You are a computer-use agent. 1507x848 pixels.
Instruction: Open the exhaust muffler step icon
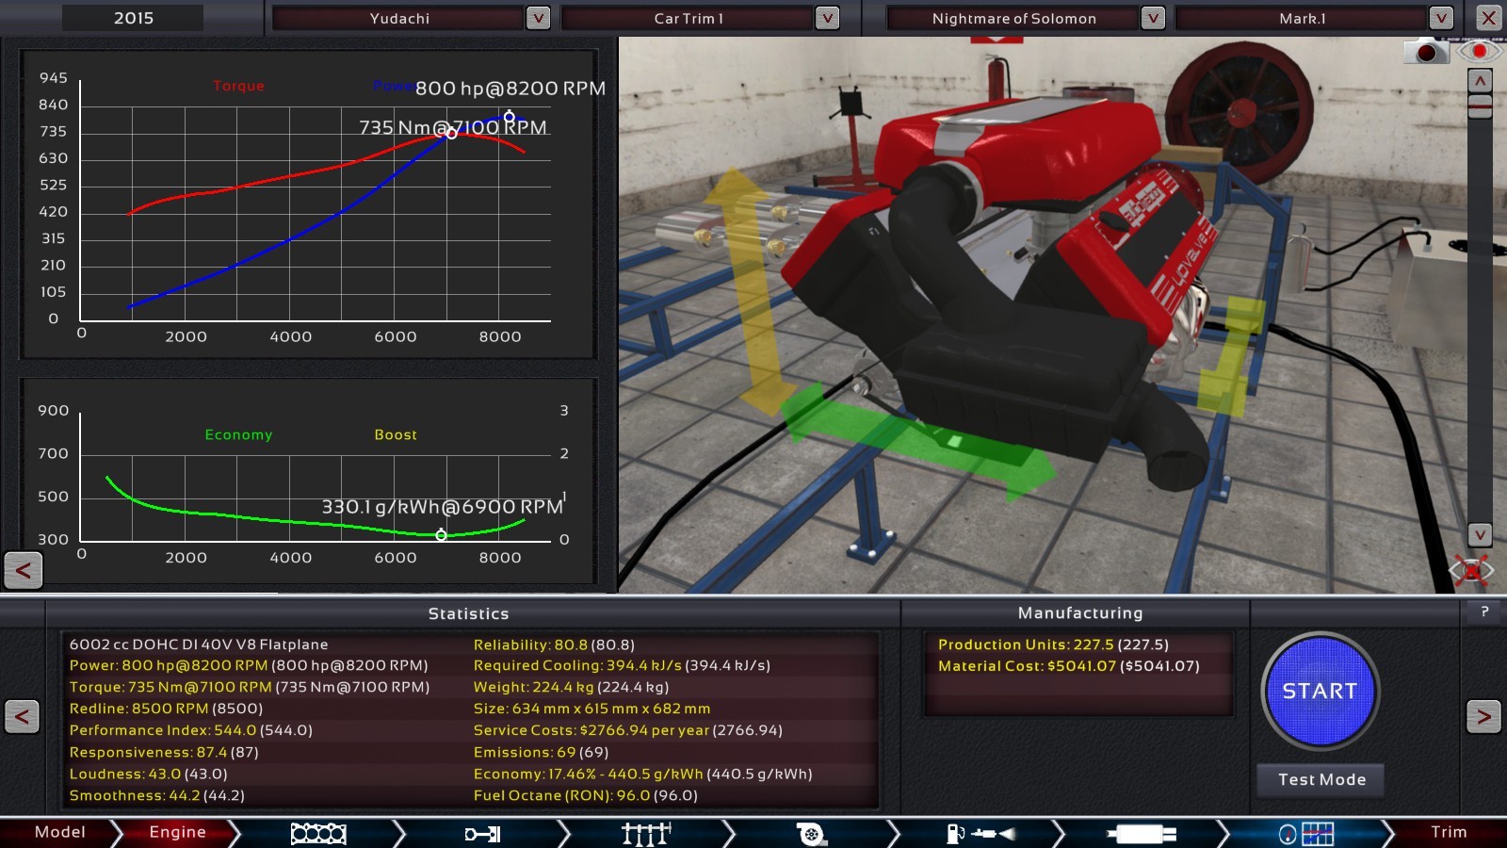pyautogui.click(x=1142, y=833)
